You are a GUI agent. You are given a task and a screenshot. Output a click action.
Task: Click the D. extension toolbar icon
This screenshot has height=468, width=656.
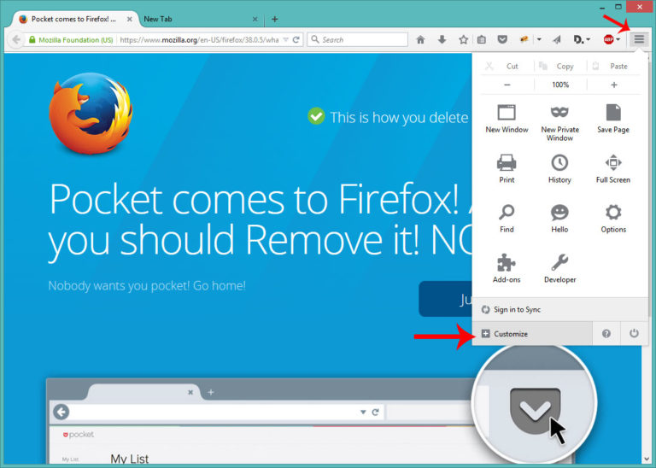click(x=578, y=40)
